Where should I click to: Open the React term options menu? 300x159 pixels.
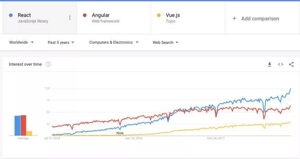[x=70, y=18]
